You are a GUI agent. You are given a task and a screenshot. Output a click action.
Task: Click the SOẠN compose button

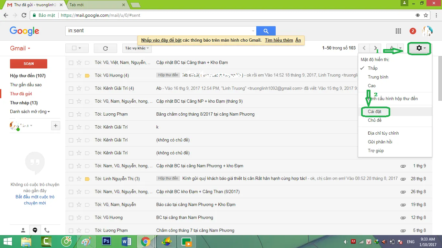[28, 64]
